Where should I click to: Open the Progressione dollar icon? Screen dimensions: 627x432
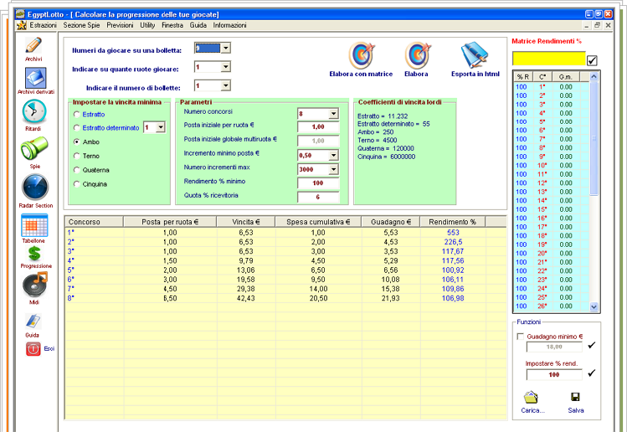34,253
